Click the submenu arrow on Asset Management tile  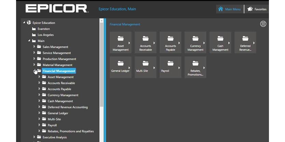pyautogui.click(x=129, y=43)
